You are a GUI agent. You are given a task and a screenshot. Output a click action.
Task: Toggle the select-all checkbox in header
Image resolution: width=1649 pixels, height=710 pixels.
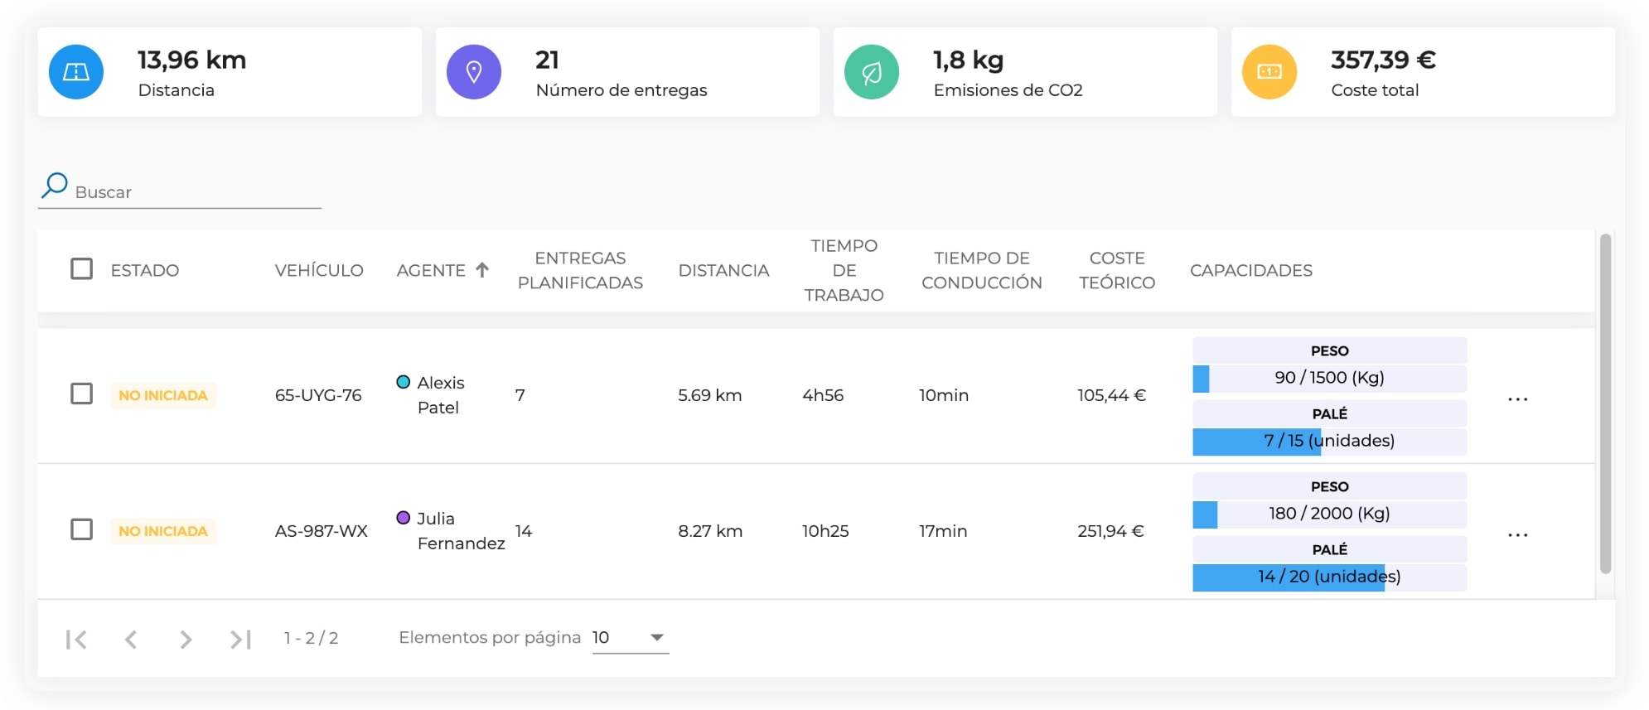click(81, 269)
